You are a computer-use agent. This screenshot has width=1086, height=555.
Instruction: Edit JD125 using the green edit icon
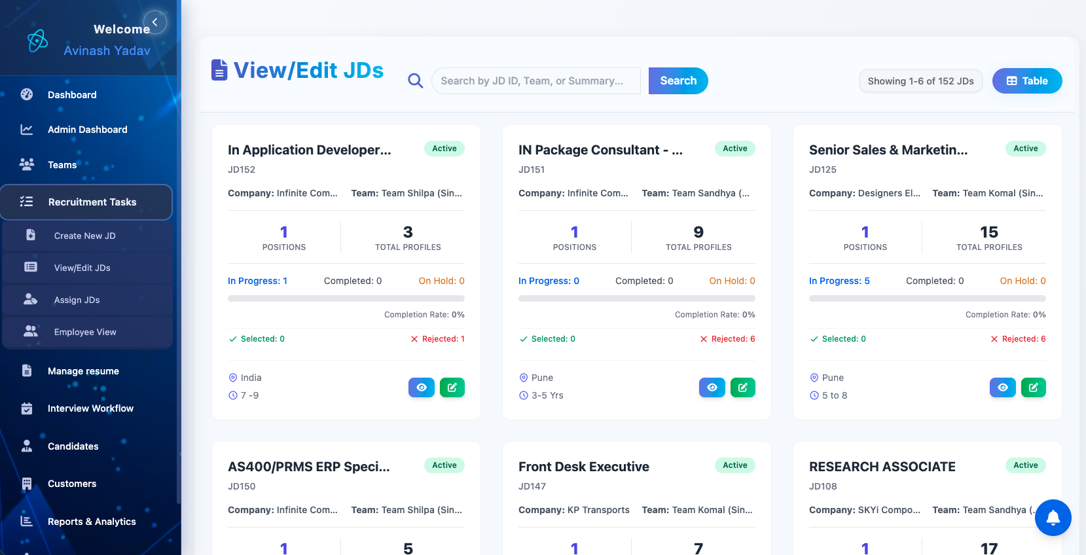(x=1033, y=387)
